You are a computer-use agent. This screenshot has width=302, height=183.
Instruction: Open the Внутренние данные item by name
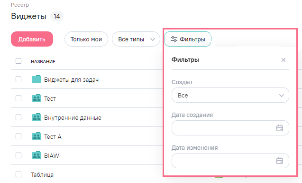(73, 117)
